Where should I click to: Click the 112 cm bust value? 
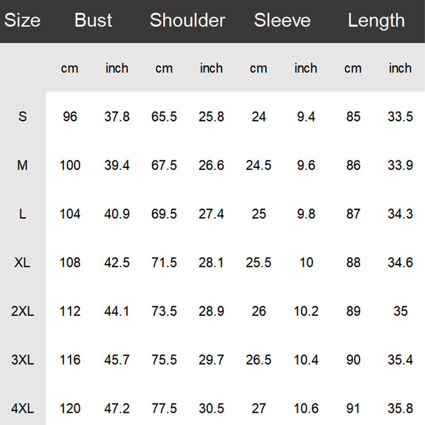tap(70, 311)
